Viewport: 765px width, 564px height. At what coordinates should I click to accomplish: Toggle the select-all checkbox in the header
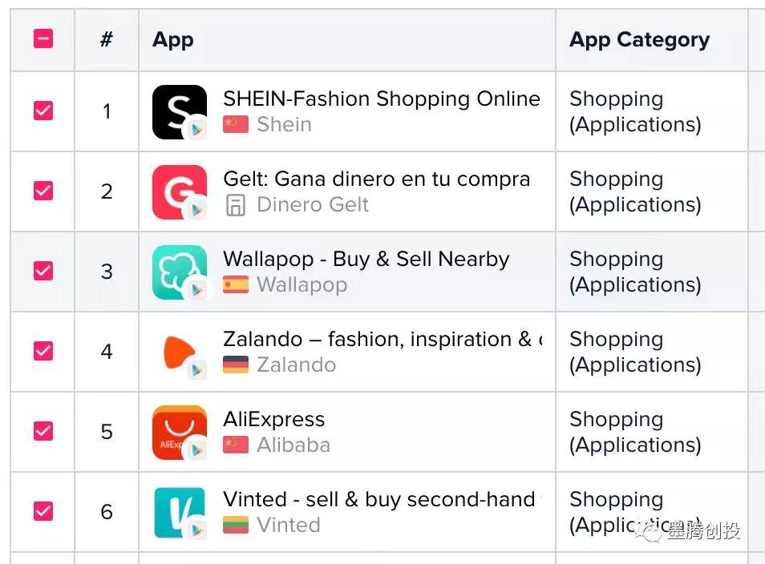click(x=42, y=38)
